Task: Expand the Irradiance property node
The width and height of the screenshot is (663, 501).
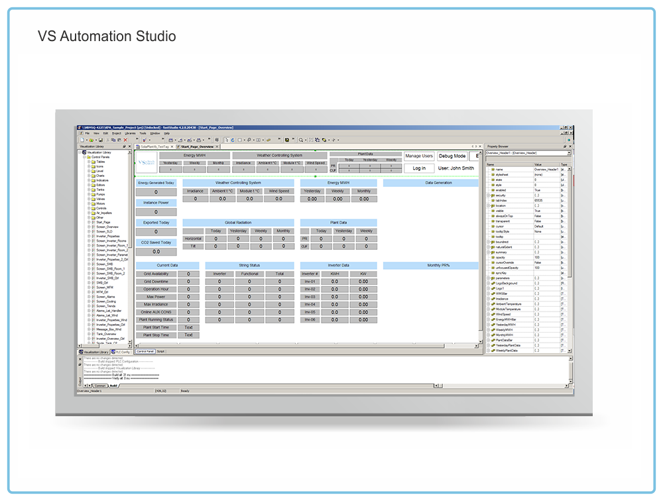Action: tap(489, 299)
